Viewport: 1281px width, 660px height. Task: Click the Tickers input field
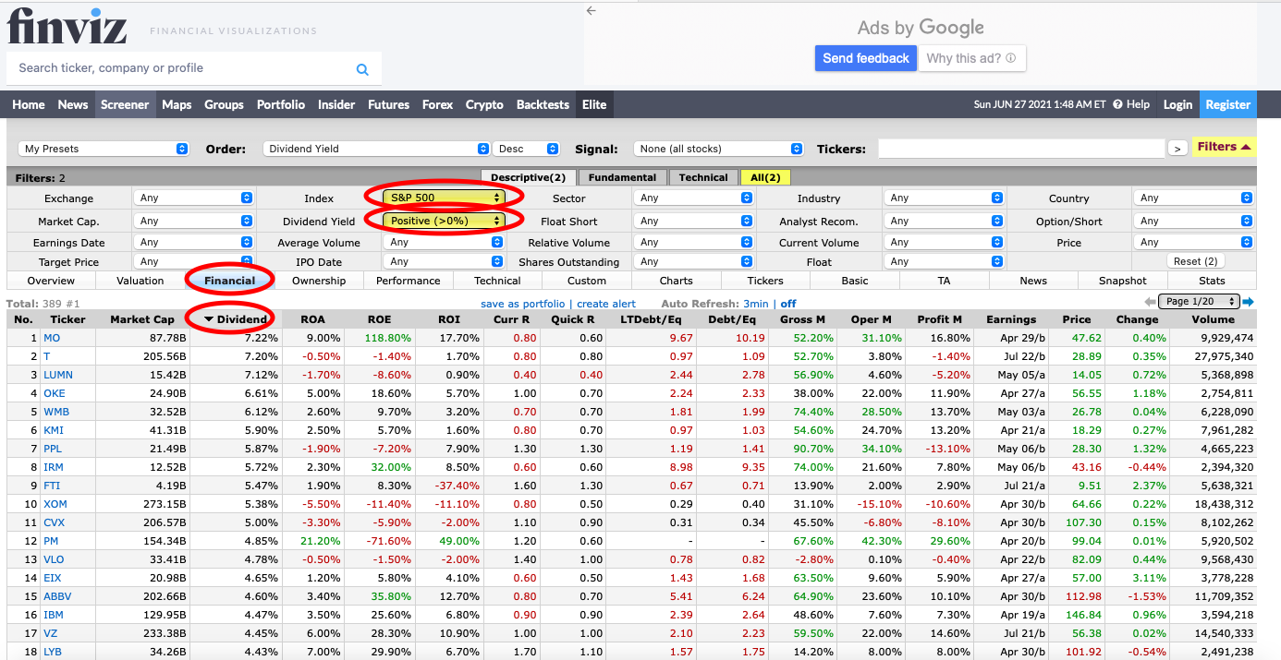coord(1021,149)
